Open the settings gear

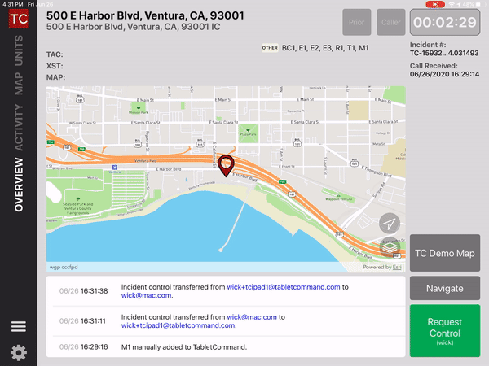18,353
